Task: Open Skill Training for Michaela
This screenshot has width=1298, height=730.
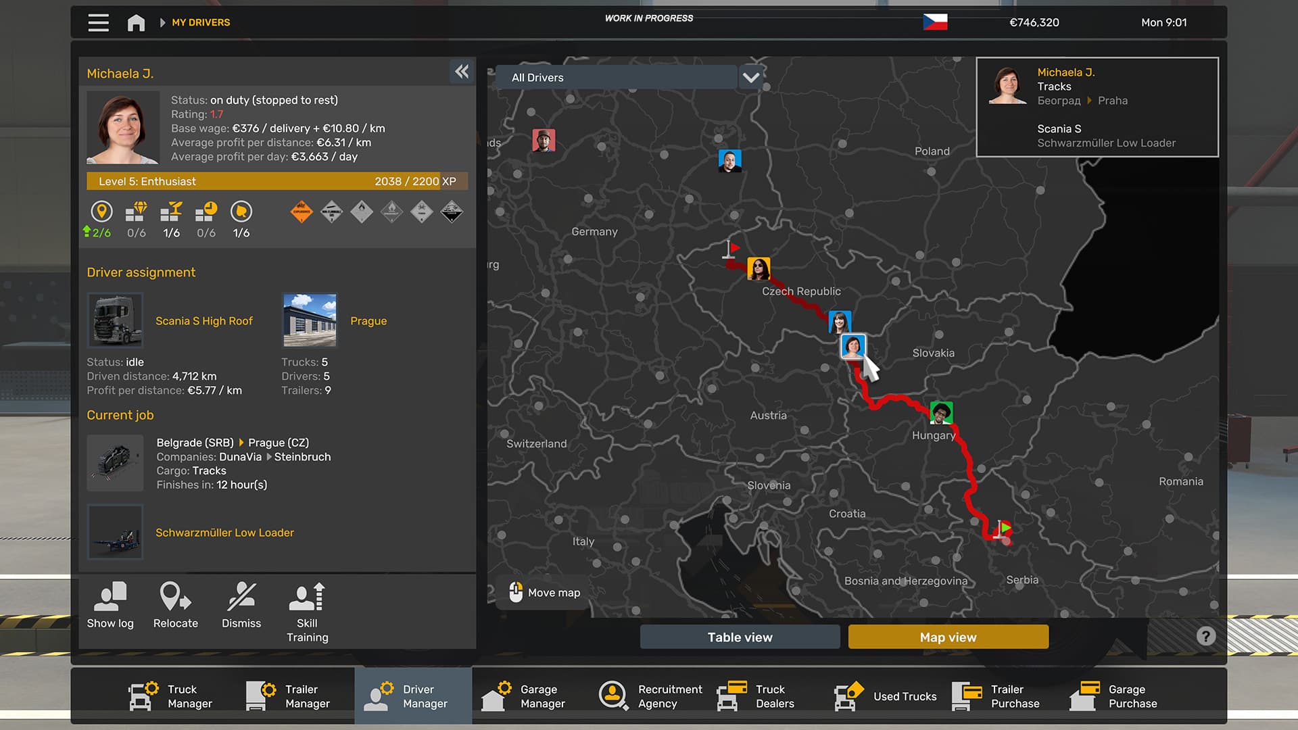Action: click(308, 606)
